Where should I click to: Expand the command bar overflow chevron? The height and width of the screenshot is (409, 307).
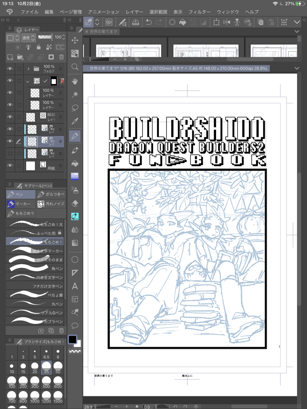click(297, 22)
